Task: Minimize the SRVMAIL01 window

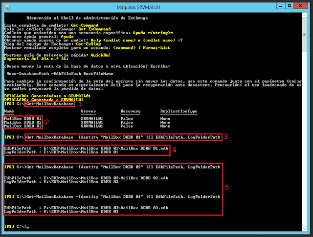Action: [x=281, y=6]
